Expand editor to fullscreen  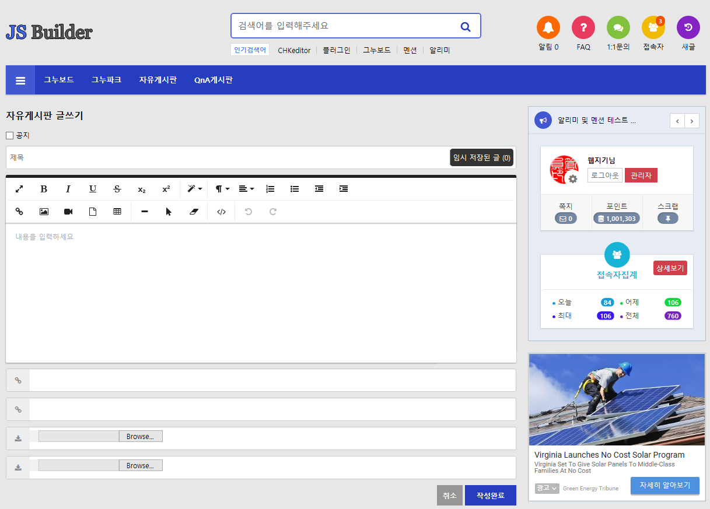(x=19, y=189)
